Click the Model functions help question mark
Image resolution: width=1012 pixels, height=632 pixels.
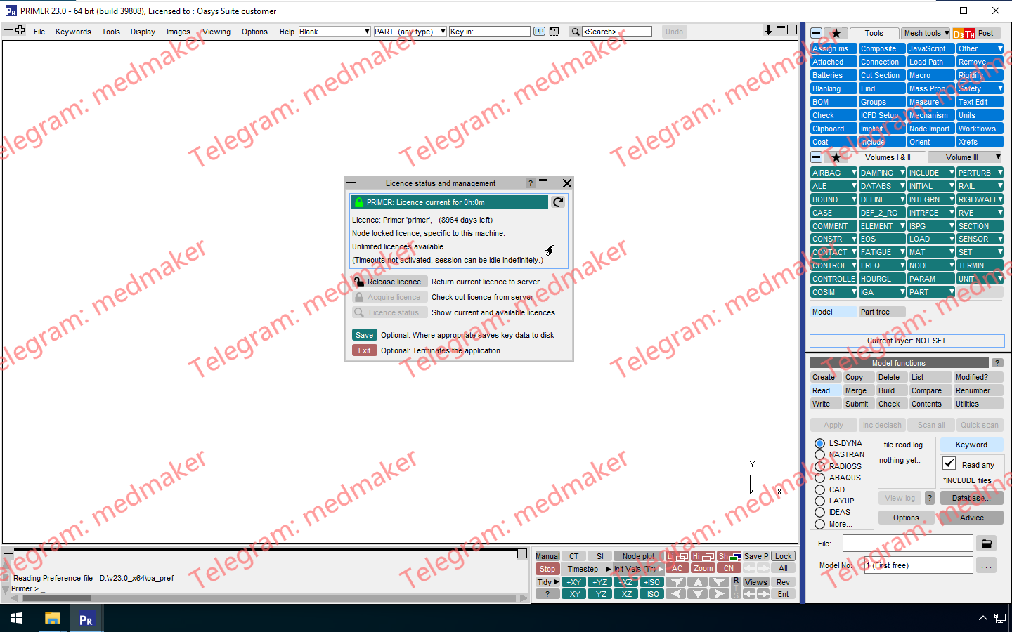(x=997, y=363)
